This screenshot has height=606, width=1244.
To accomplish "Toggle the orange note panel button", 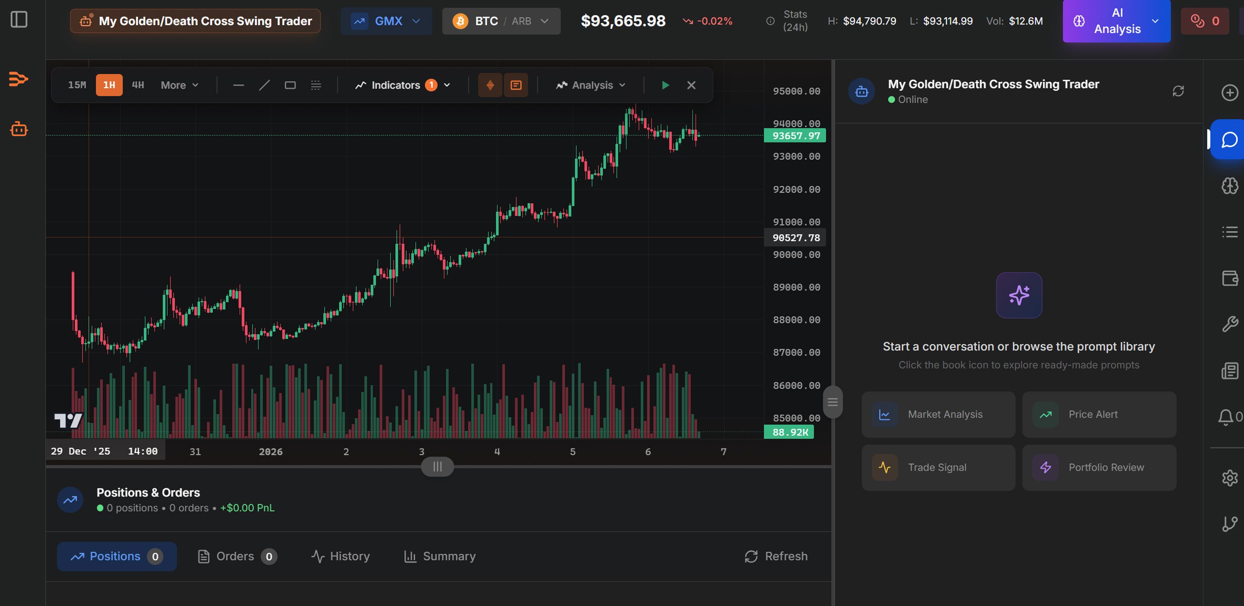I will (516, 85).
